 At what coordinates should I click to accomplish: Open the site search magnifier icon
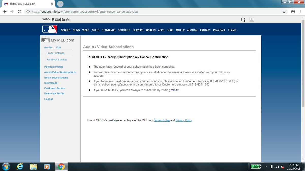point(243,20)
